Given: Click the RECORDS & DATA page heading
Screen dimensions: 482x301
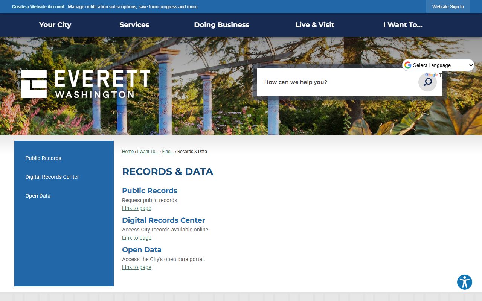Looking at the screenshot, I should point(168,172).
